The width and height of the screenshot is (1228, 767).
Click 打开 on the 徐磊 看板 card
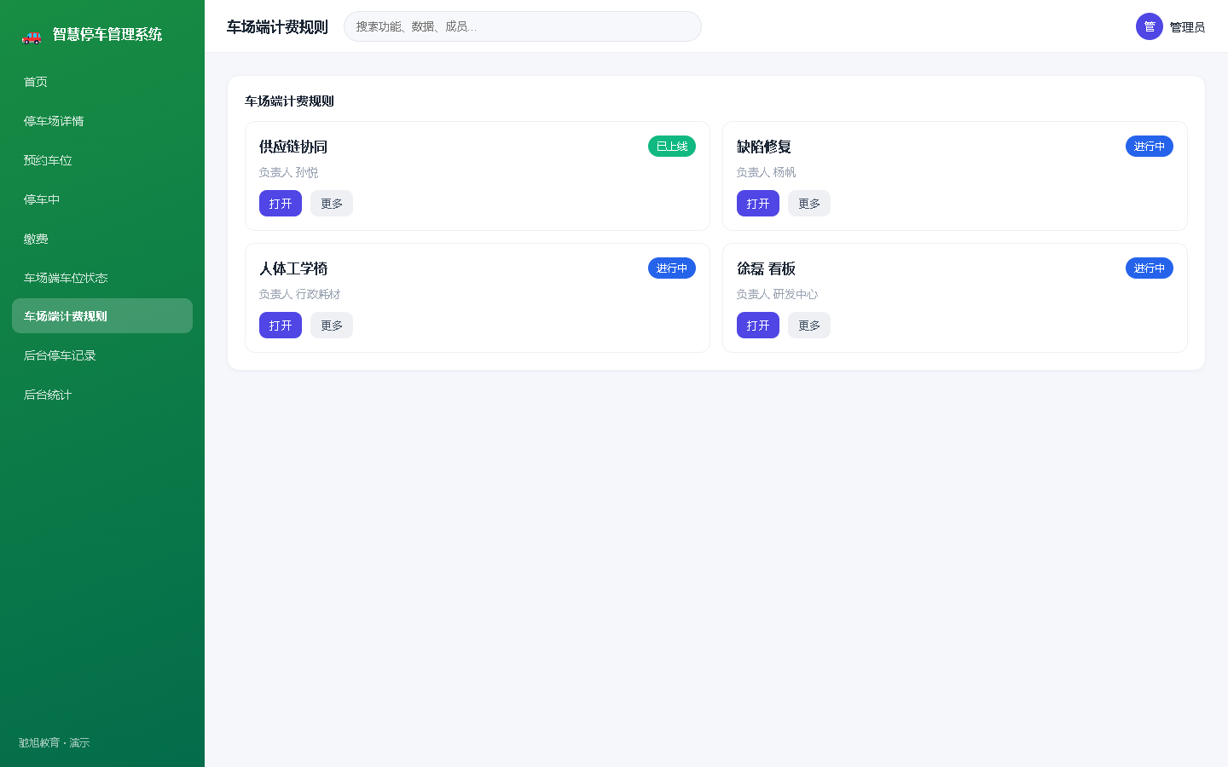[758, 326]
